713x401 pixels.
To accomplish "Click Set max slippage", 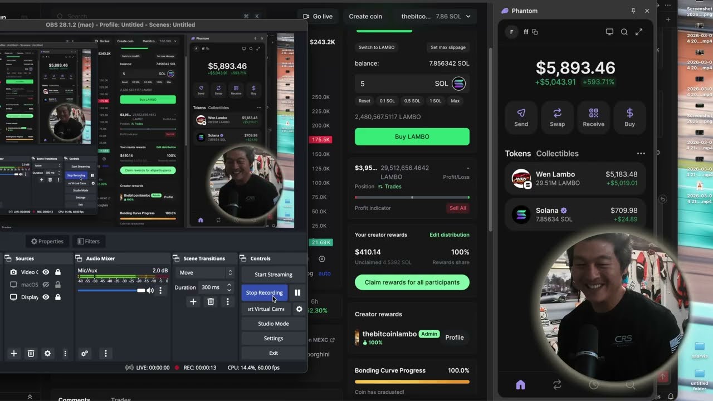I will pyautogui.click(x=448, y=47).
